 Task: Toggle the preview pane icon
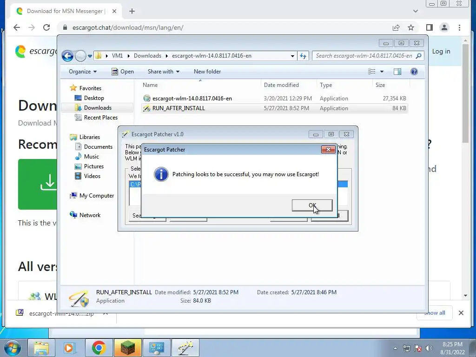point(397,72)
